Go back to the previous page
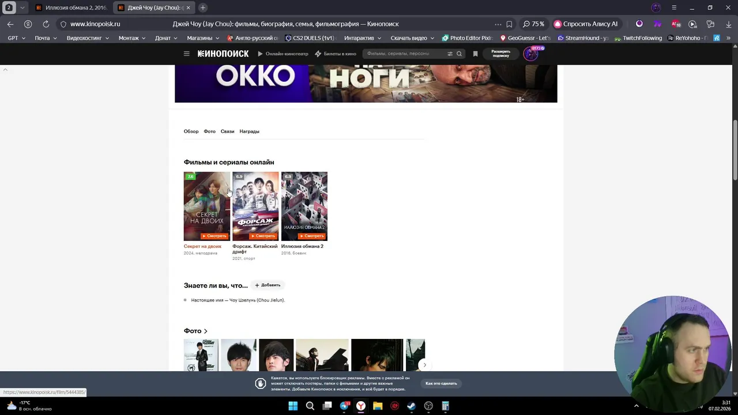The image size is (738, 415). tap(10, 24)
